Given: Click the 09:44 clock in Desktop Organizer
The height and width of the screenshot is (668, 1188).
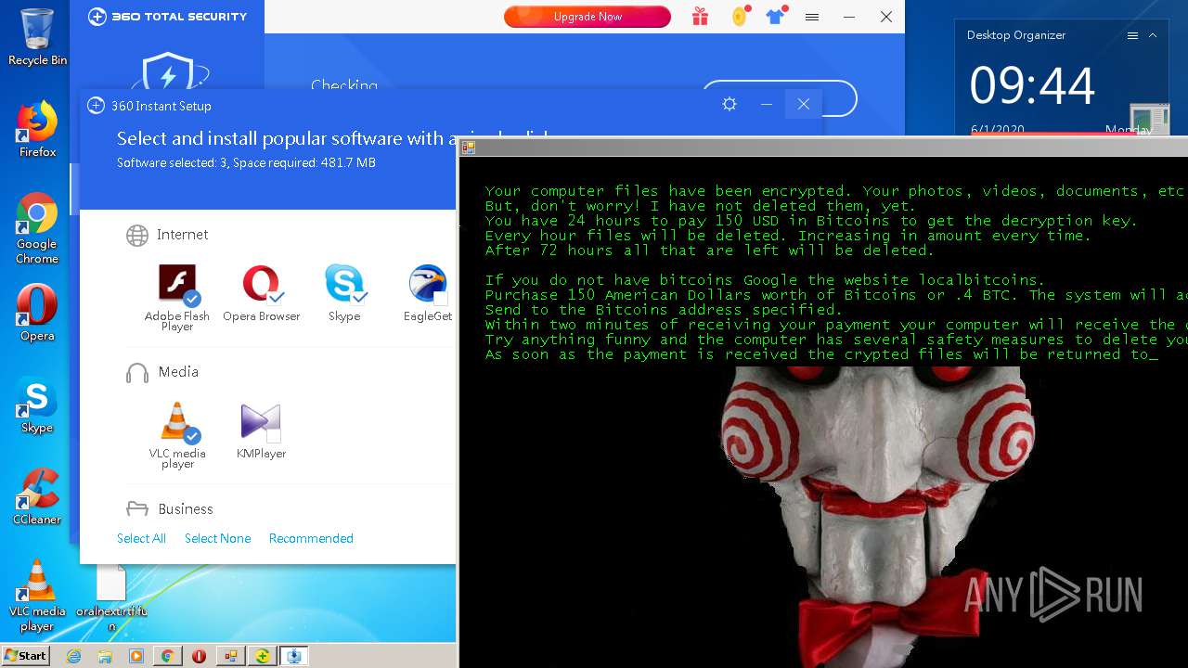Looking at the screenshot, I should (x=1032, y=85).
